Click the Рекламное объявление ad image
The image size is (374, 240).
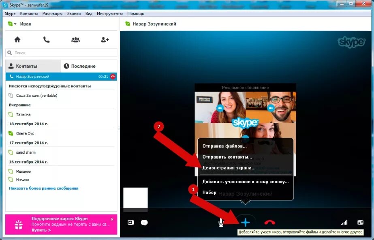(x=246, y=115)
